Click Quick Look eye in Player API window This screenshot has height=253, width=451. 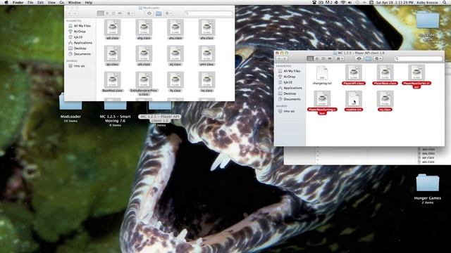pyautogui.click(x=359, y=58)
